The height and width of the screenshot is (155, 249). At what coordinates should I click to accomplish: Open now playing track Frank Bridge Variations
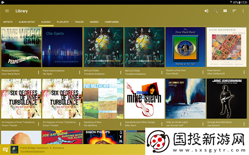point(42,148)
